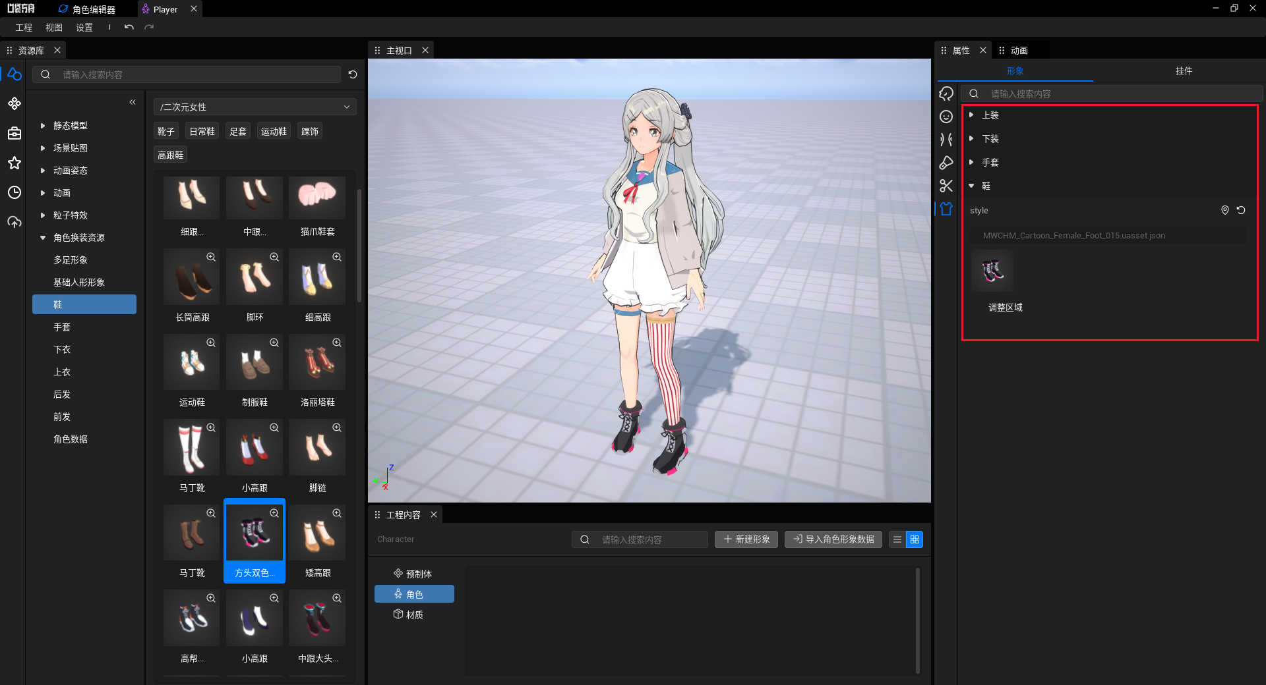Expand the 动画姿态 tree node
Viewport: 1266px width, 685px height.
(x=43, y=170)
